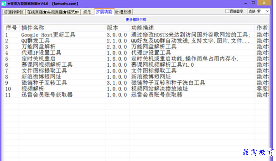
Task: Open the 在线直播★央视直播★综艺MV tab
Action: pos(53,12)
